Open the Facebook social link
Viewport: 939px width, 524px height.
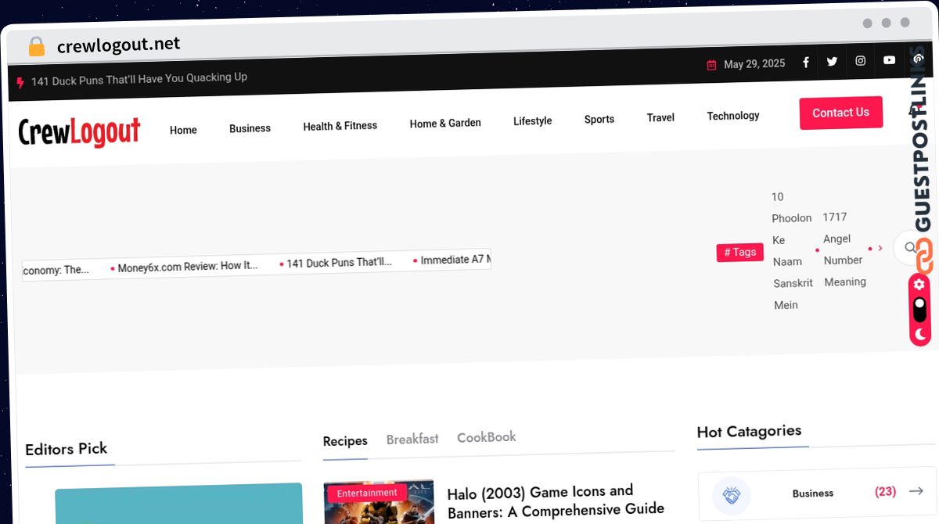[x=806, y=63]
